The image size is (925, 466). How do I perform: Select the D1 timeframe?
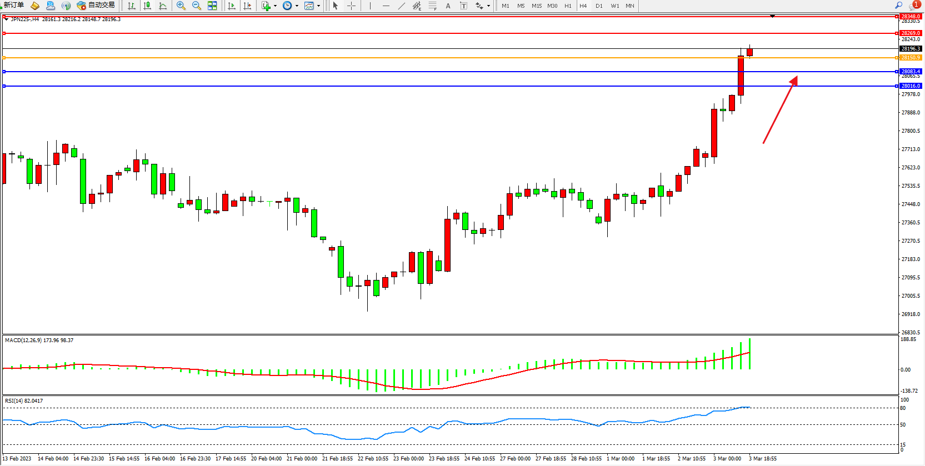click(x=599, y=6)
